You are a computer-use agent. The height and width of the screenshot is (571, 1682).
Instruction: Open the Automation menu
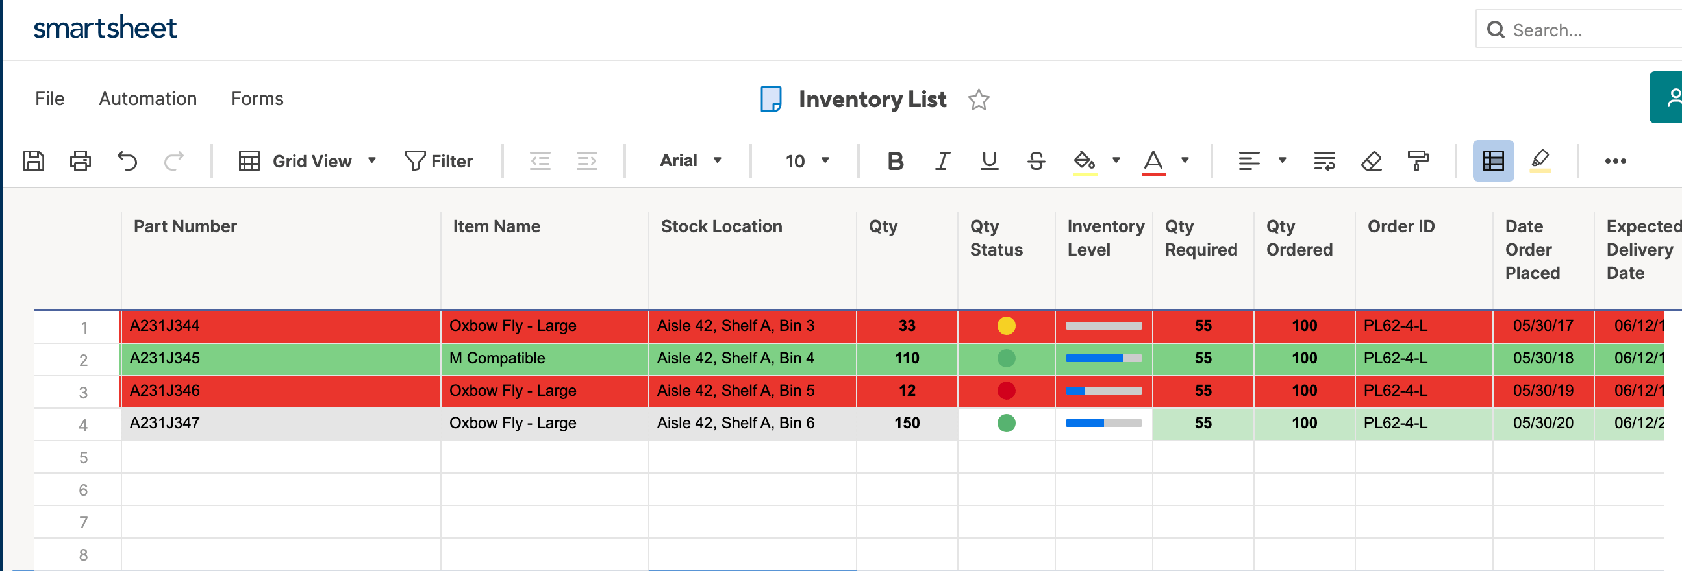(147, 99)
